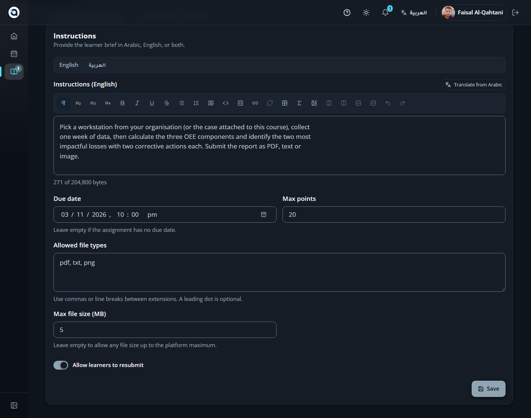
Task: Apply Heading 4 format
Action: pos(108,103)
